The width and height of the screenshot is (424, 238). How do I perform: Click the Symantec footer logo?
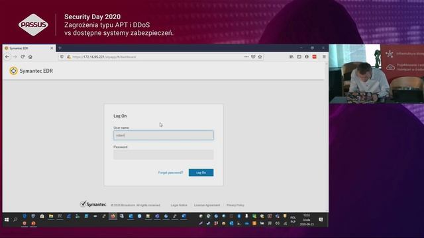93,204
